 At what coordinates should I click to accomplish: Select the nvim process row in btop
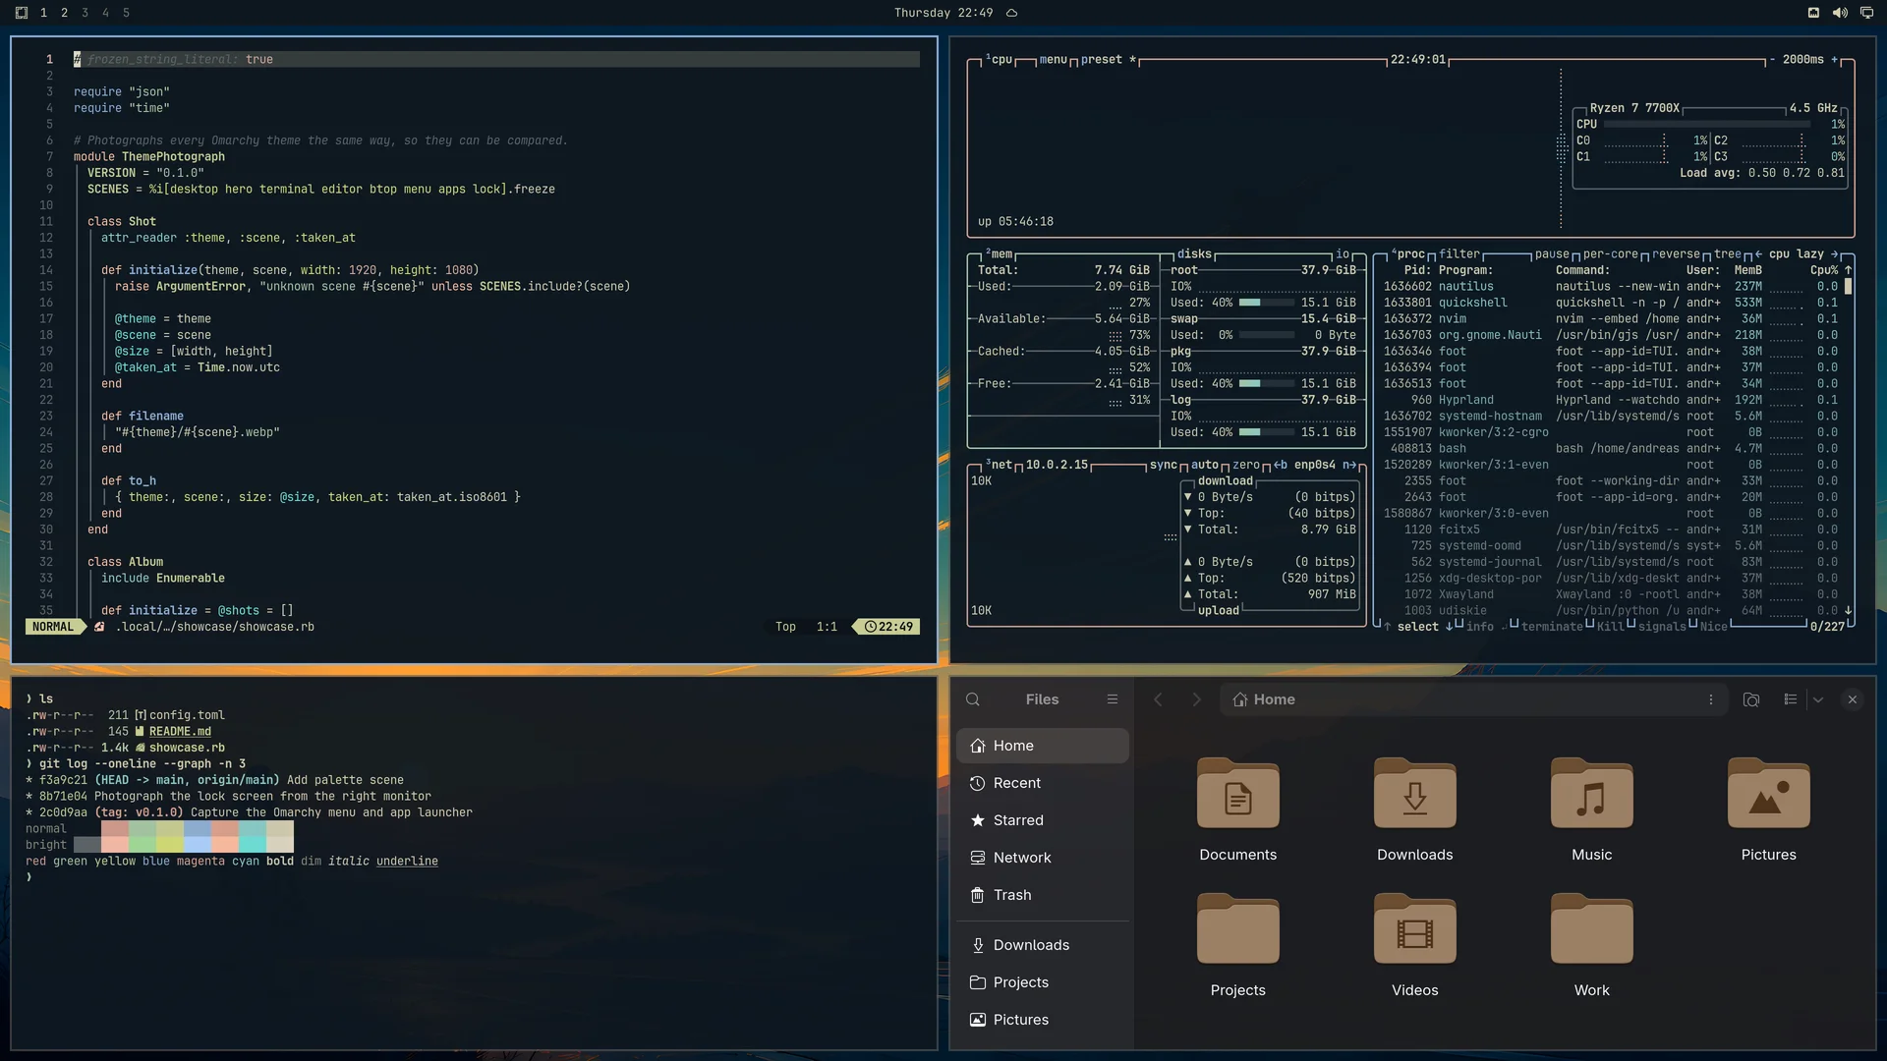tap(1610, 319)
